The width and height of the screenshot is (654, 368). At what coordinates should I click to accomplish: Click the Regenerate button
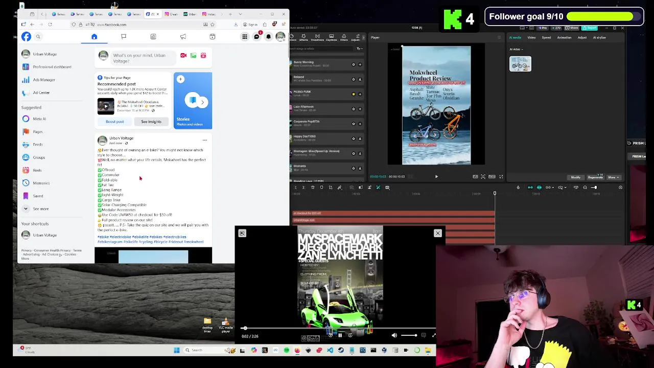[x=595, y=177]
